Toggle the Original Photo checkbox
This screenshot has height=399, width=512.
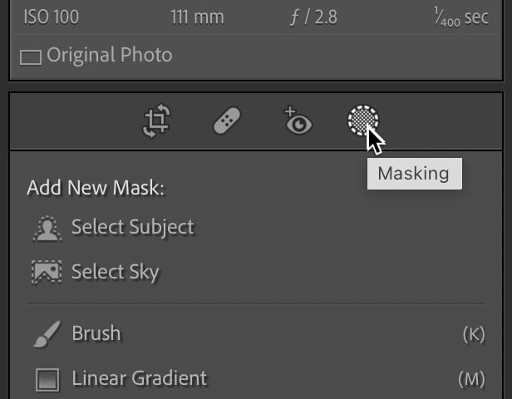coord(31,57)
